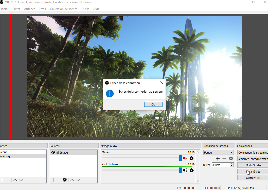Move scene down with arrow icon
This screenshot has height=190, width=268.
point(21,180)
